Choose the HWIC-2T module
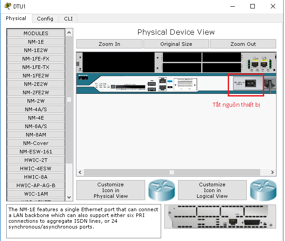Screen dimensions: 285x241 click(36, 160)
